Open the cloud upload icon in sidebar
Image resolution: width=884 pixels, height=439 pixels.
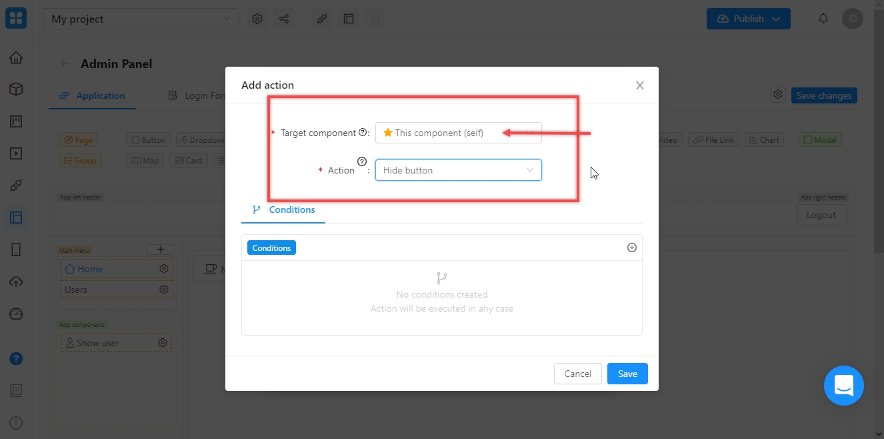point(16,282)
